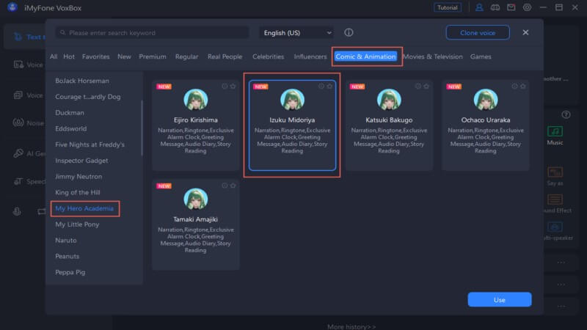Image resolution: width=587 pixels, height=330 pixels.
Task: Favorite the Izuku Midoriya voice with star
Action: point(329,87)
